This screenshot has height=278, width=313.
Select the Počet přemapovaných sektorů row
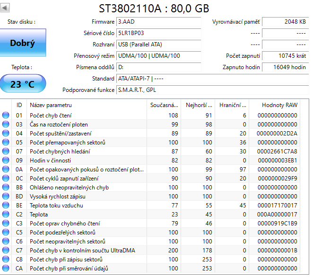[150, 143]
